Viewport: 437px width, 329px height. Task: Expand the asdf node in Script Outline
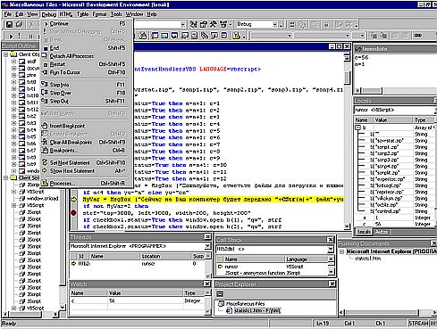pos(14,62)
